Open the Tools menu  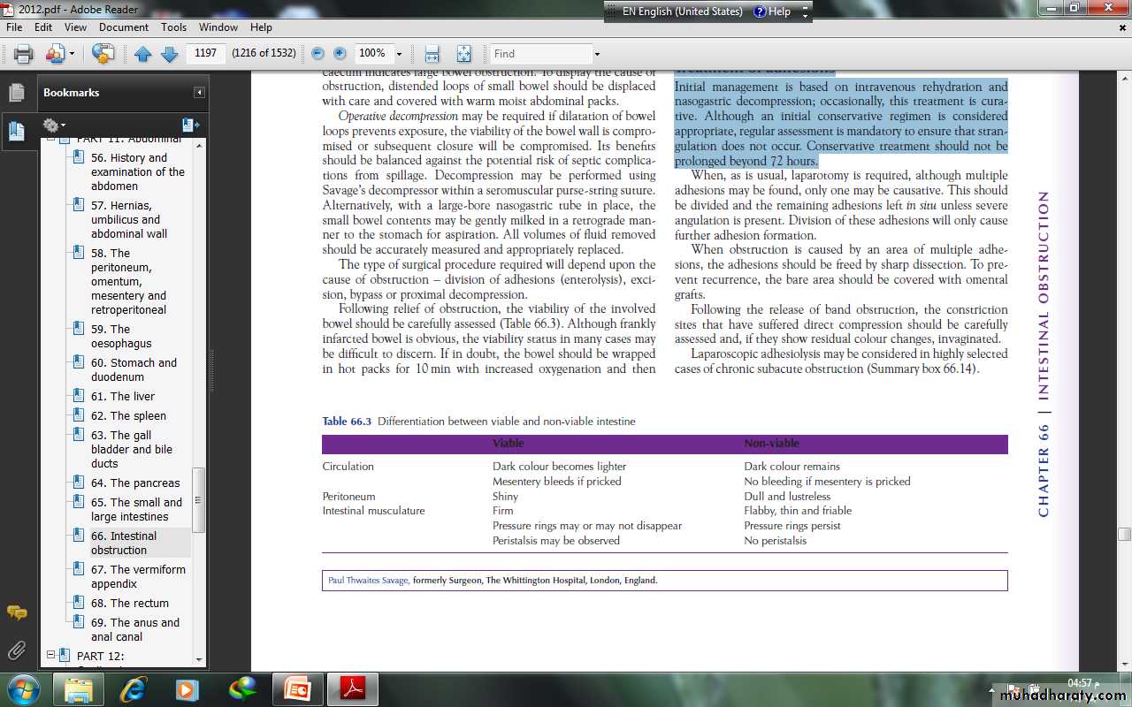pyautogui.click(x=173, y=27)
